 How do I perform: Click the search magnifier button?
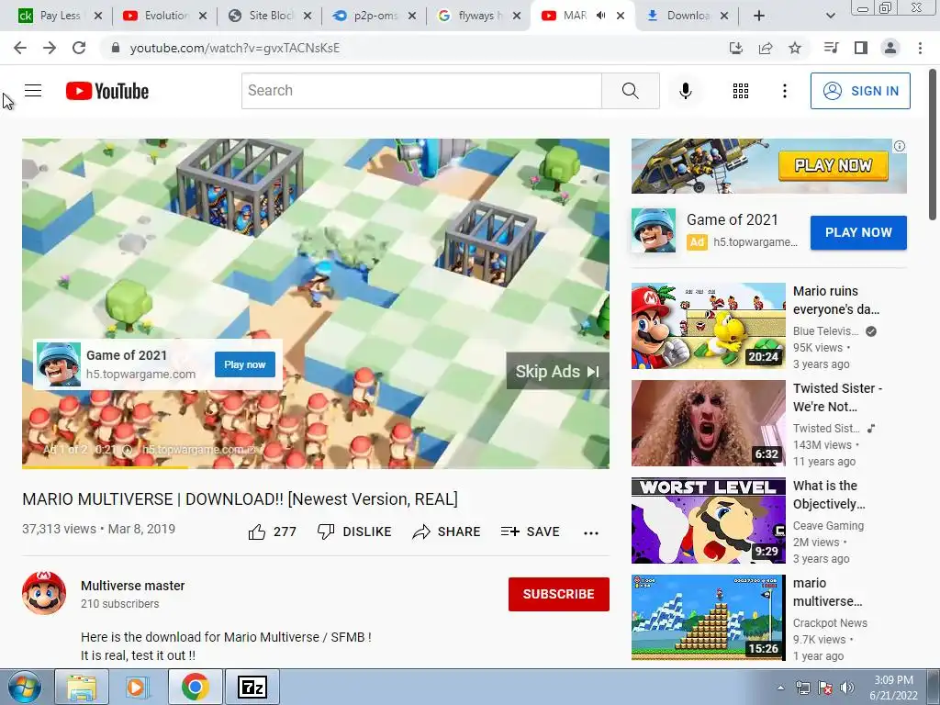click(x=630, y=91)
